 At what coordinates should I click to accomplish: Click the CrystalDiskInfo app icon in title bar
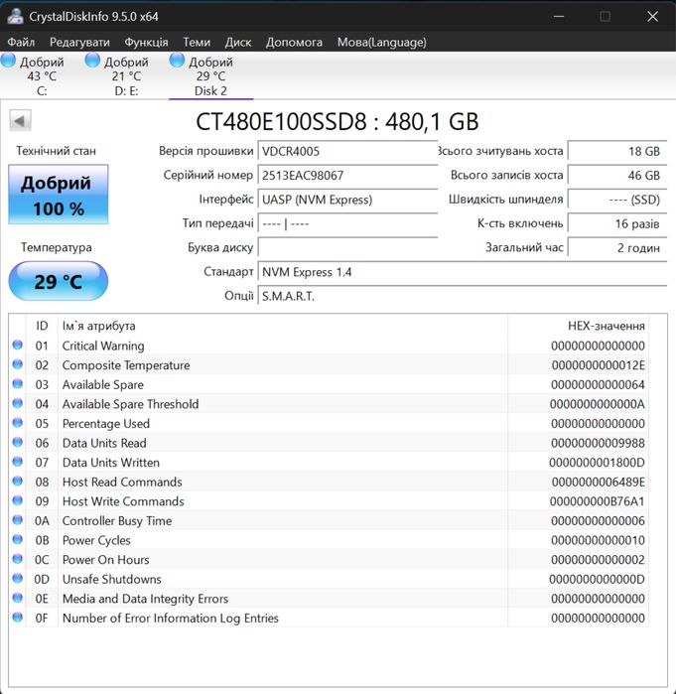coord(16,16)
